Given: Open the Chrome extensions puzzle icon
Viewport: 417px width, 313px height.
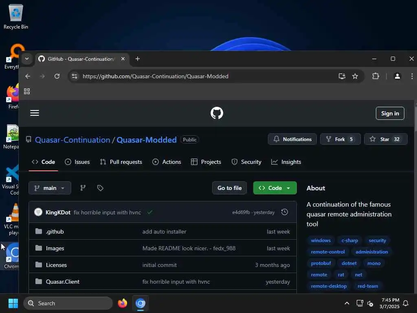Looking at the screenshot, I should [375, 76].
